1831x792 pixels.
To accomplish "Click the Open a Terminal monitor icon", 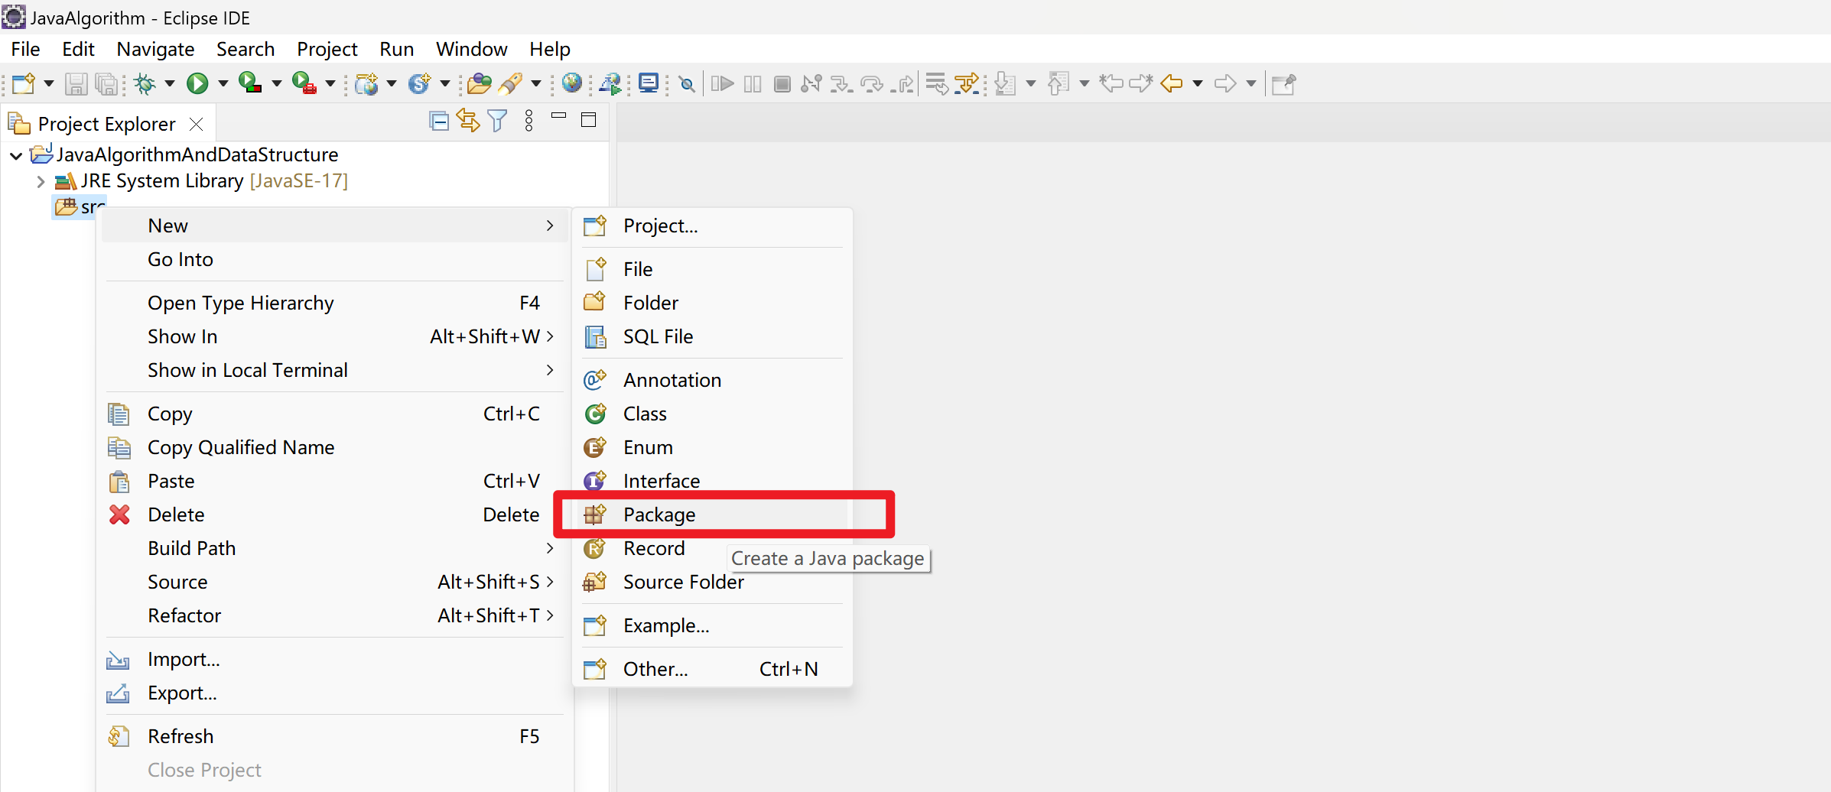I will [649, 83].
